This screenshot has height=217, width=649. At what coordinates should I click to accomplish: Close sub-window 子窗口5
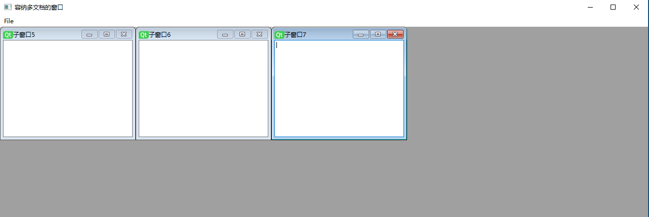[124, 34]
